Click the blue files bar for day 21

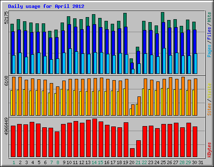point(138,57)
